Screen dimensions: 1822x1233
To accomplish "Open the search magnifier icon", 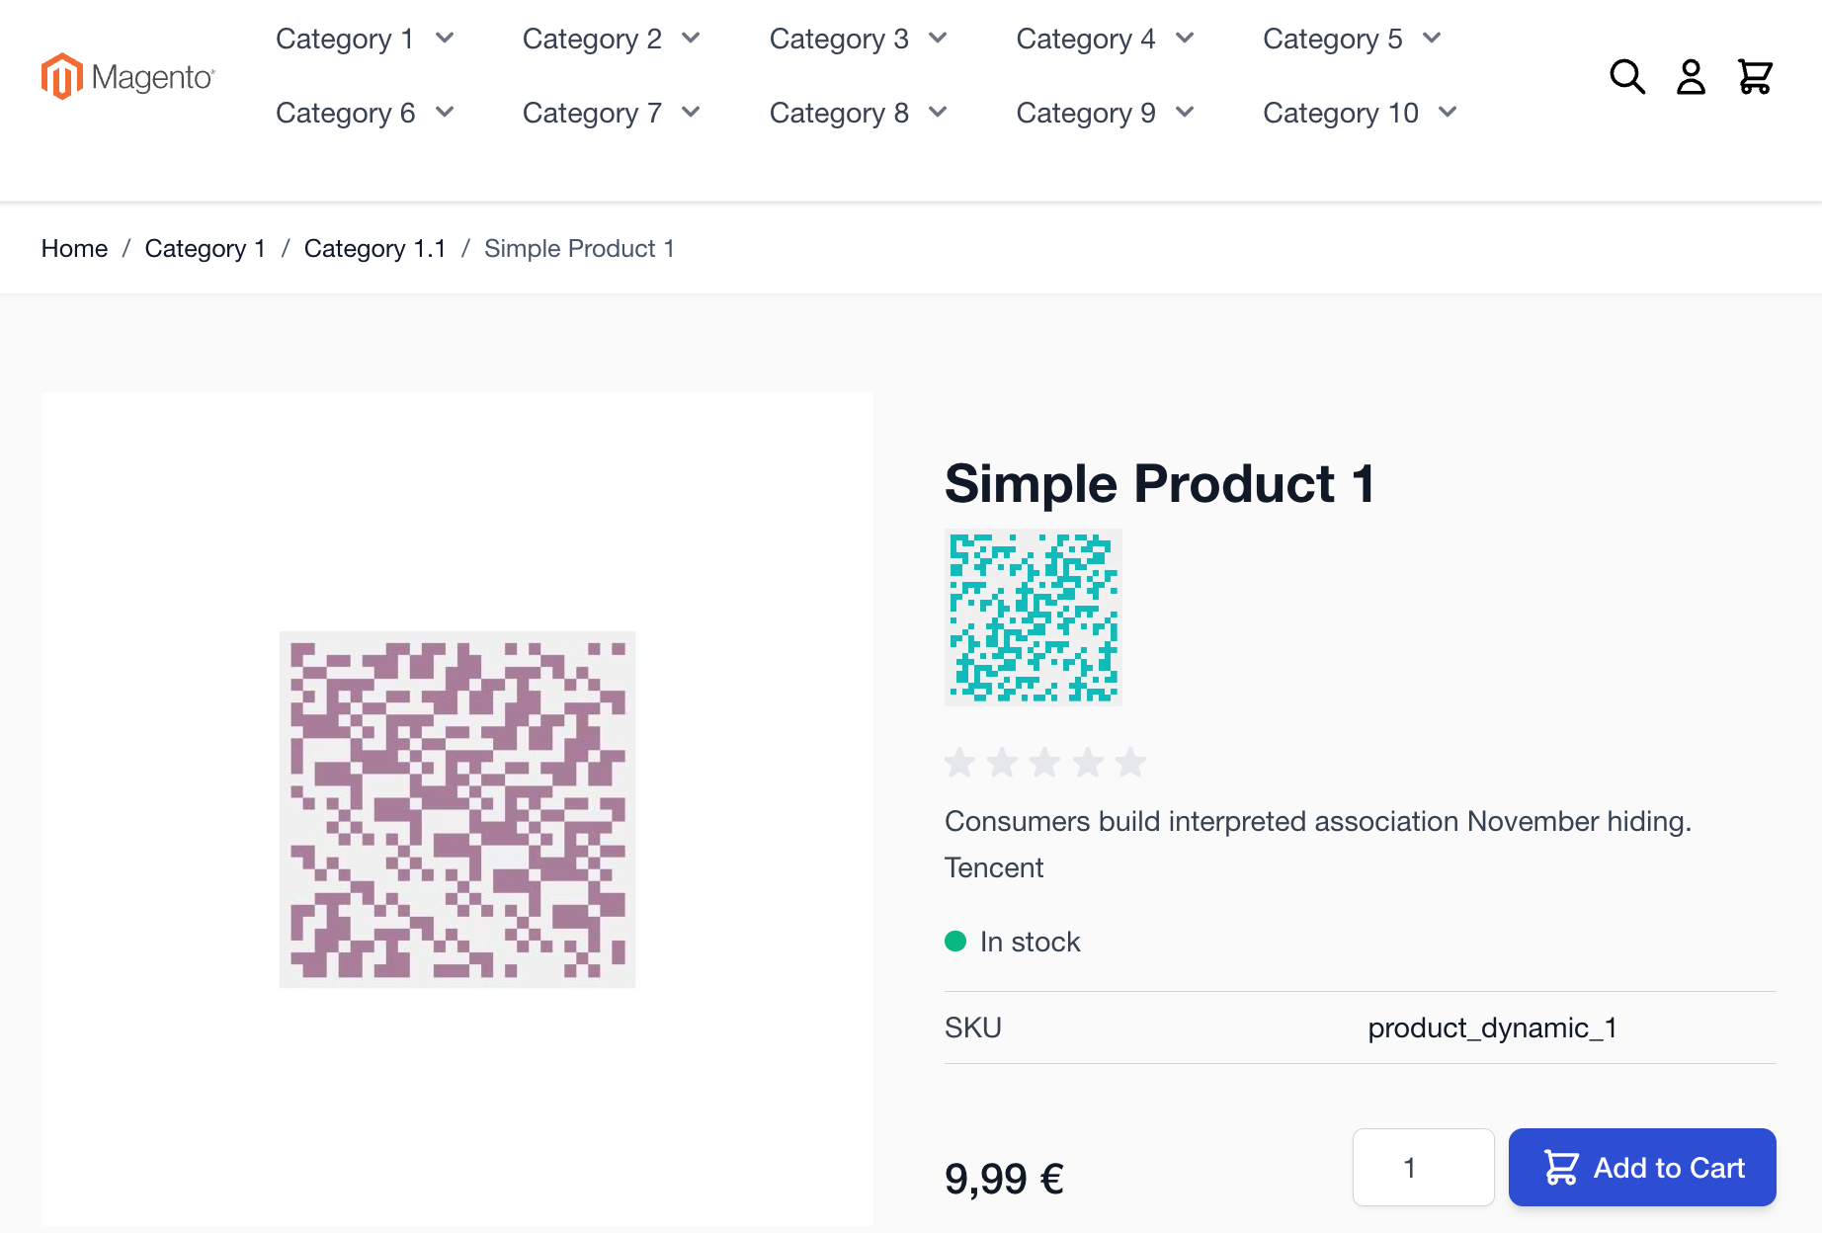I will coord(1626,77).
